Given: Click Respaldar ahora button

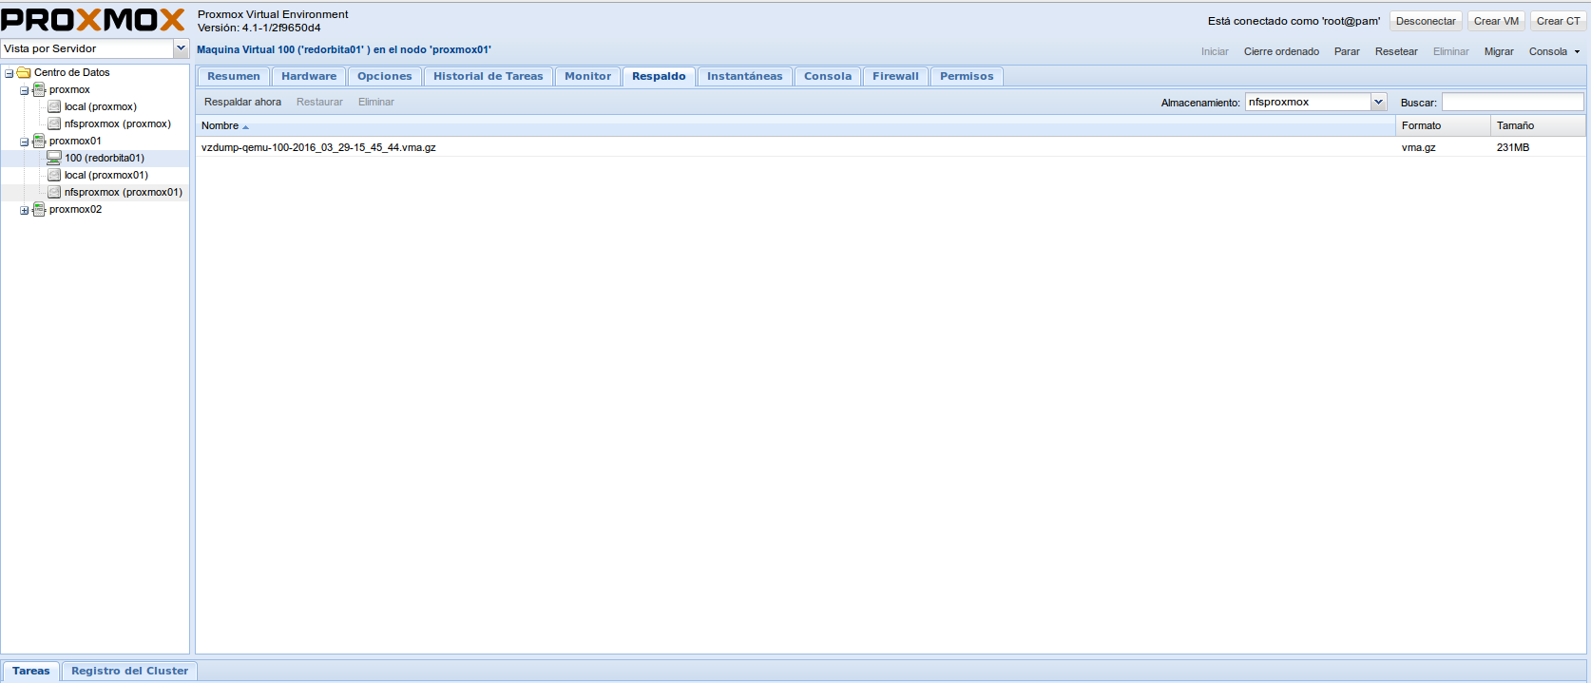Looking at the screenshot, I should coord(242,103).
